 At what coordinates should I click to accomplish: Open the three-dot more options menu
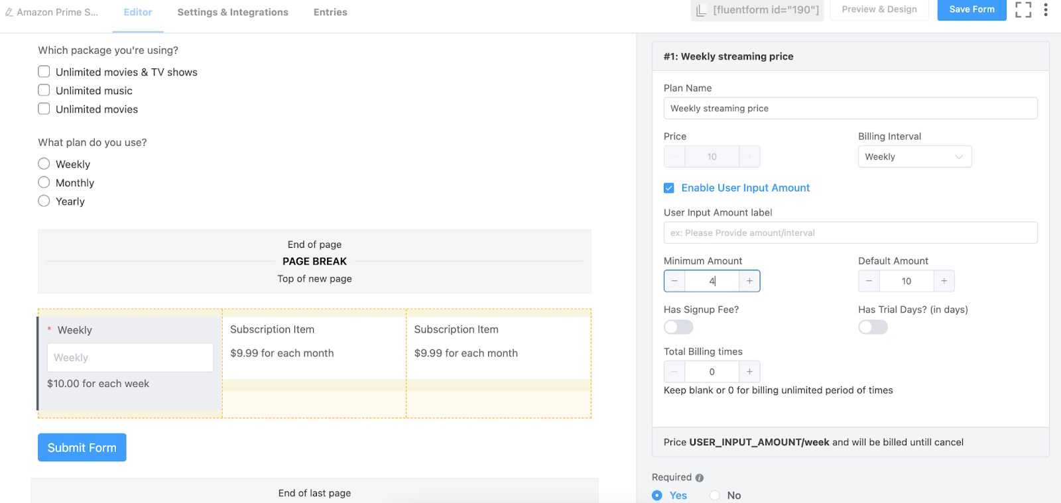tap(1046, 10)
